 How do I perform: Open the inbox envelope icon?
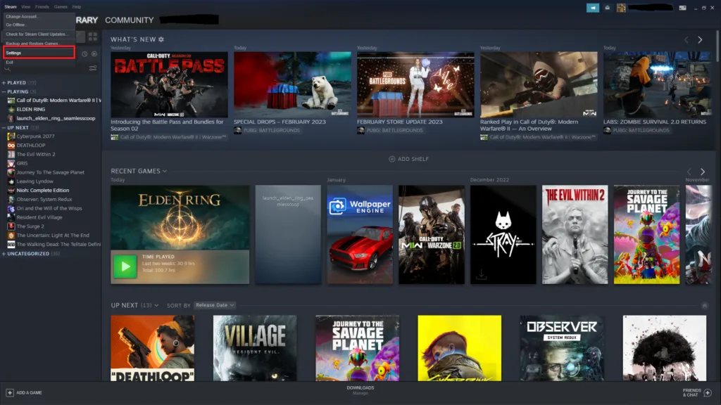point(607,8)
